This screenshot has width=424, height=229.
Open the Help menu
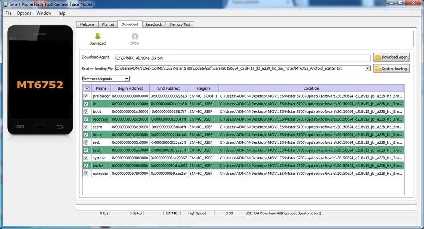point(61,13)
